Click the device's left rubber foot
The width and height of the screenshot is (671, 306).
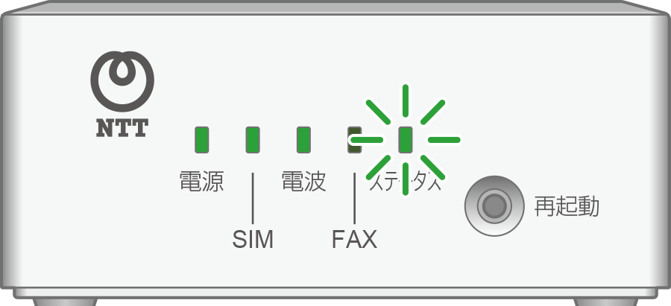point(66,301)
